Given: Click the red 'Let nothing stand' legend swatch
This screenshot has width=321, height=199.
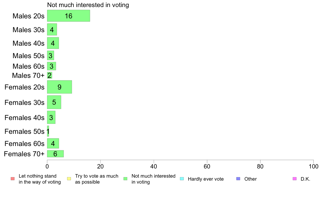Looking at the screenshot, I should coord(13,179).
